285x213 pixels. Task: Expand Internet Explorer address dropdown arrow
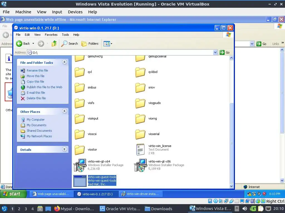252,44
